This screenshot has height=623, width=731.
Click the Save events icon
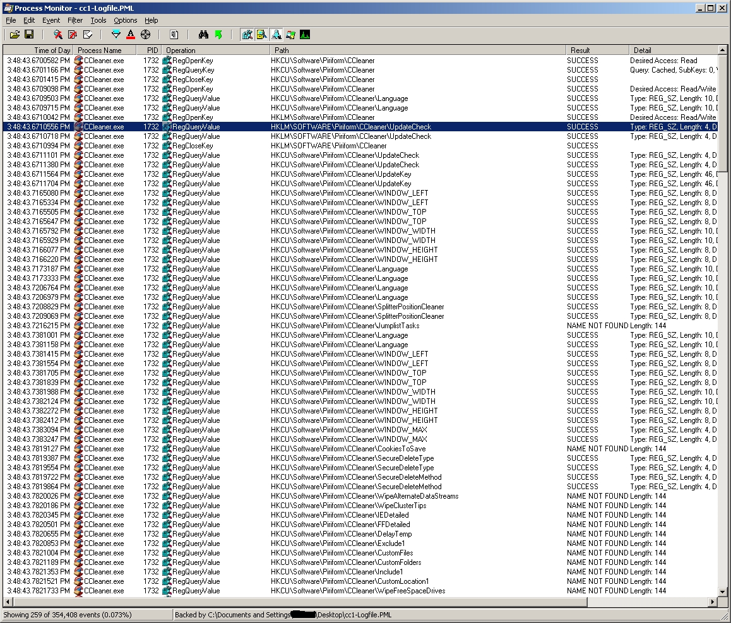pos(29,34)
